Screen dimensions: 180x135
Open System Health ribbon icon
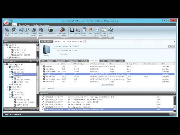[x=41, y=32]
